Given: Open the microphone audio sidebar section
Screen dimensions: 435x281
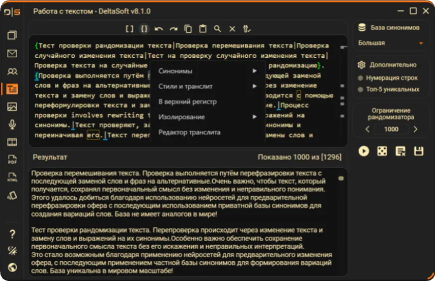Looking at the screenshot, I should 12,124.
